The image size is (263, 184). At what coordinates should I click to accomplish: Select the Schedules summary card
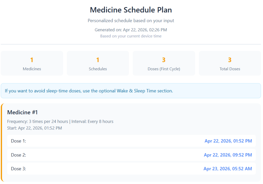(x=98, y=63)
